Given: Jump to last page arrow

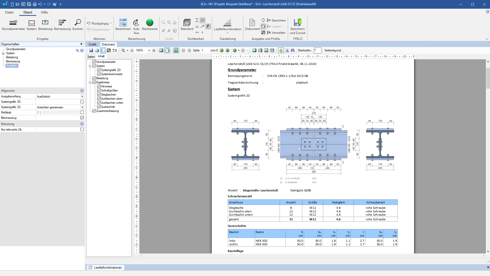Looking at the screenshot, I should pyautogui.click(x=228, y=50).
